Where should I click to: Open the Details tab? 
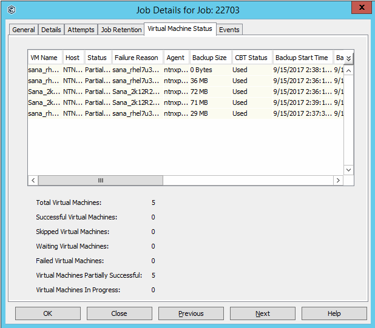(51, 30)
